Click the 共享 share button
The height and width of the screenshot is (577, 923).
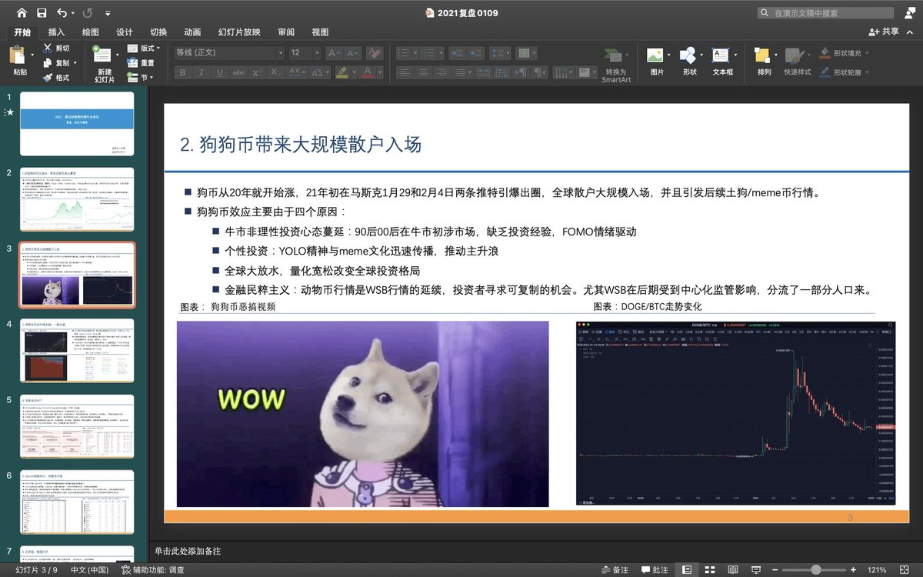pyautogui.click(x=883, y=32)
